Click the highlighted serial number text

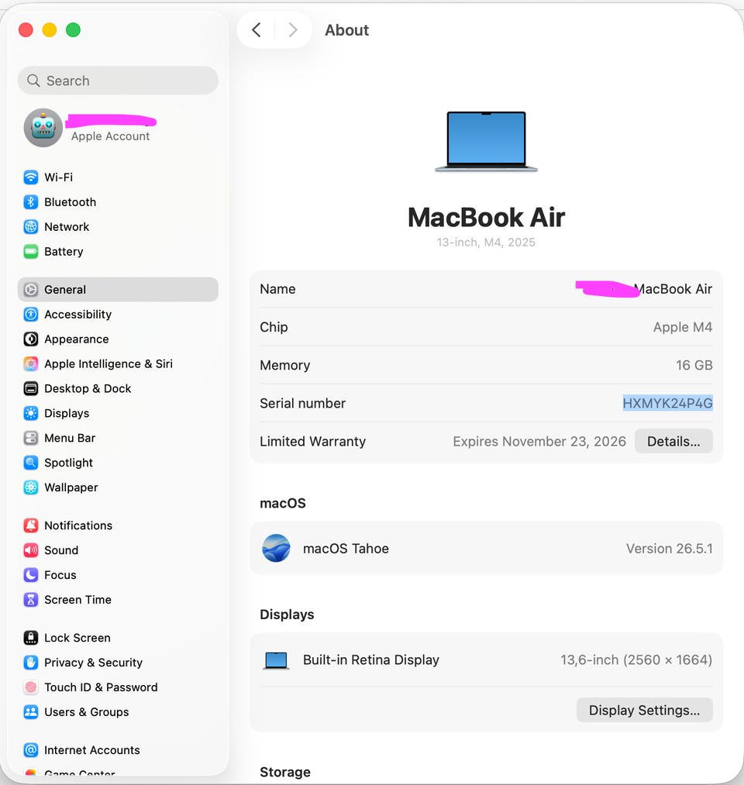click(667, 403)
